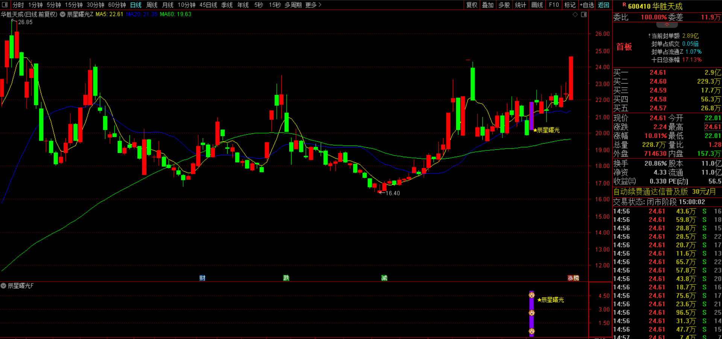This screenshot has width=722, height=339.
Task: Activate the 画线 drawing tool
Action: (537, 5)
